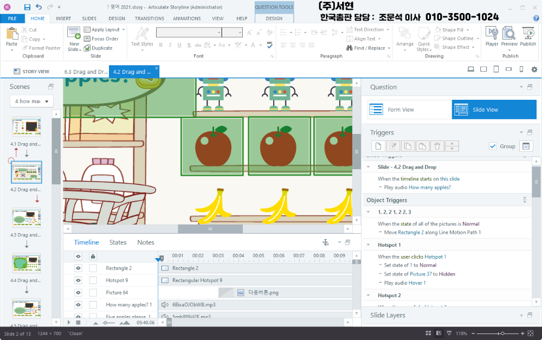Viewport: 542px width, 340px height.
Task: Switch to STORY VIEW
Action: 32,72
